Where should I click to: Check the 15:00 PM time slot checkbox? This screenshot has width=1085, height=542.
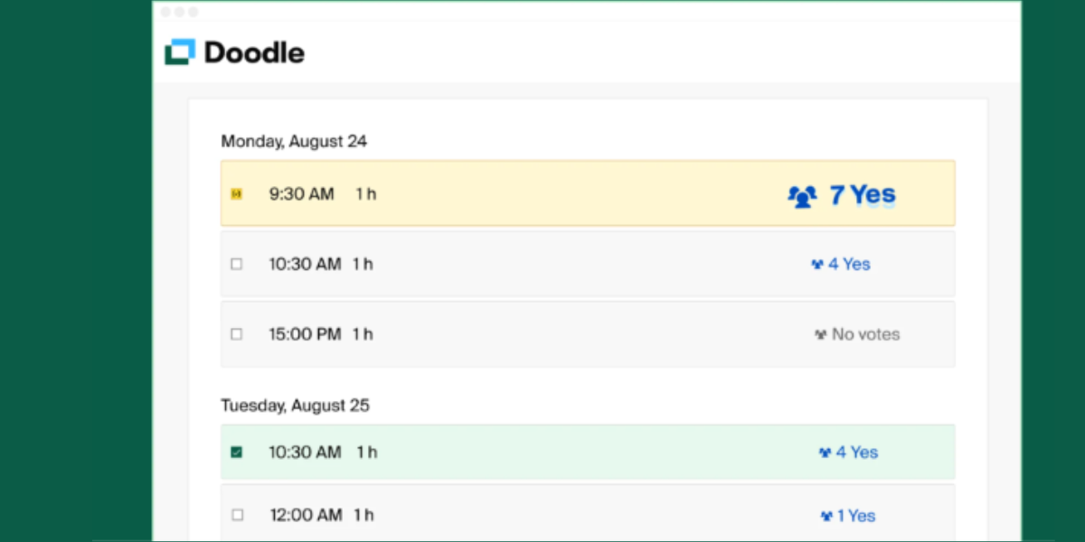click(237, 333)
